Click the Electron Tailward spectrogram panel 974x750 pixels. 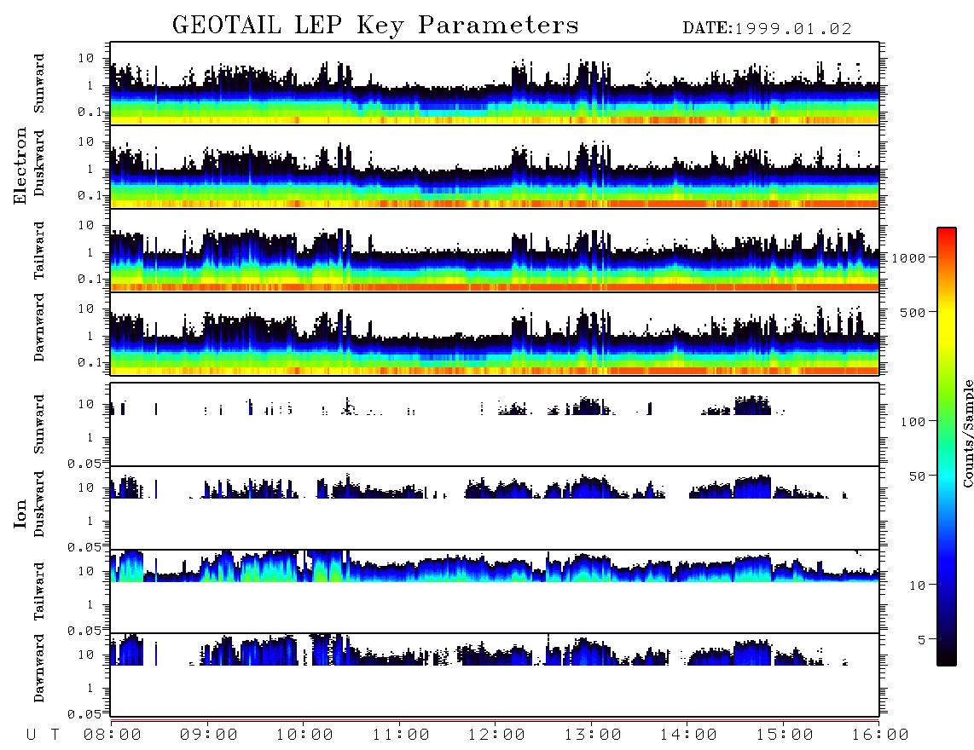495,251
